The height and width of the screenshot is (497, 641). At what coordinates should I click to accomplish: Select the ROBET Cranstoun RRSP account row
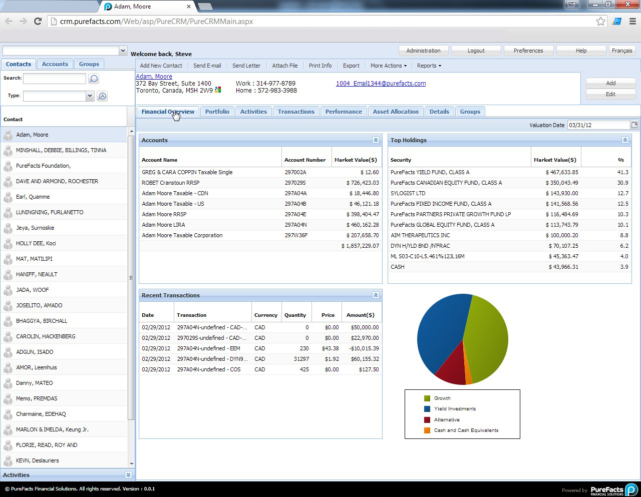pos(260,183)
